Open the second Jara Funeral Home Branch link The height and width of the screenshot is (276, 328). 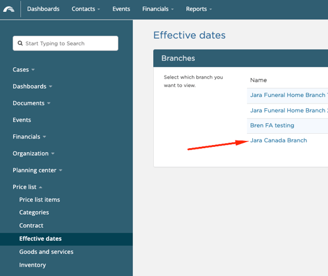pyautogui.click(x=289, y=111)
